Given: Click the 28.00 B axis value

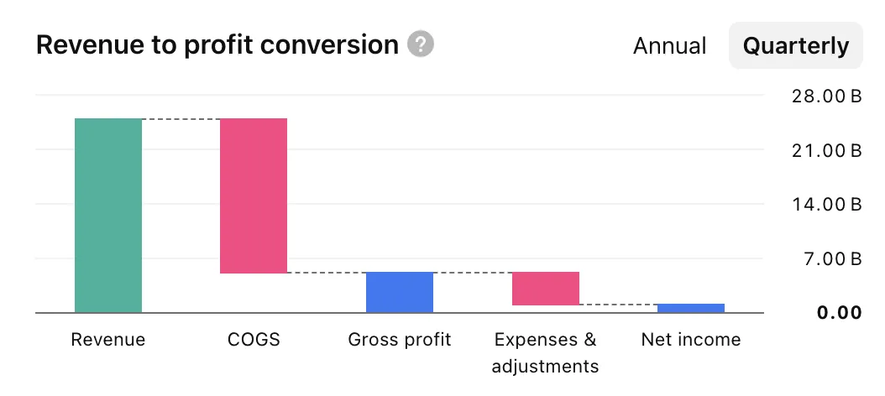Looking at the screenshot, I should pos(826,96).
